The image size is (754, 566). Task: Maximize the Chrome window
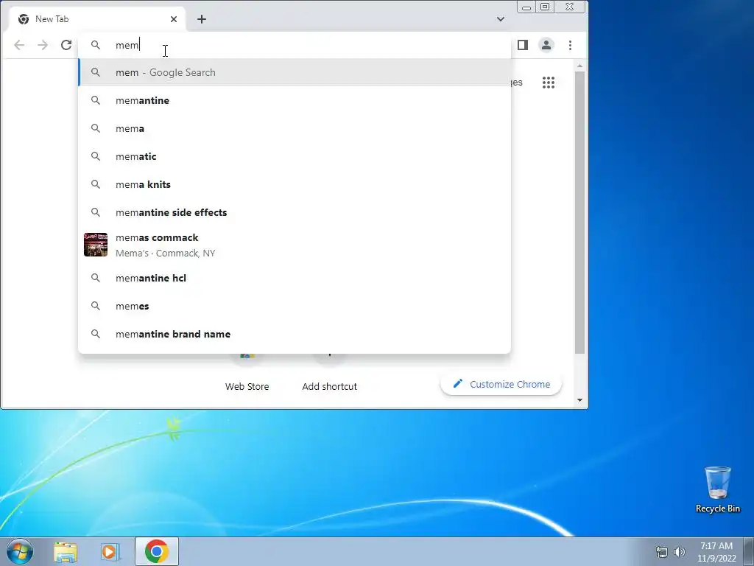(545, 7)
